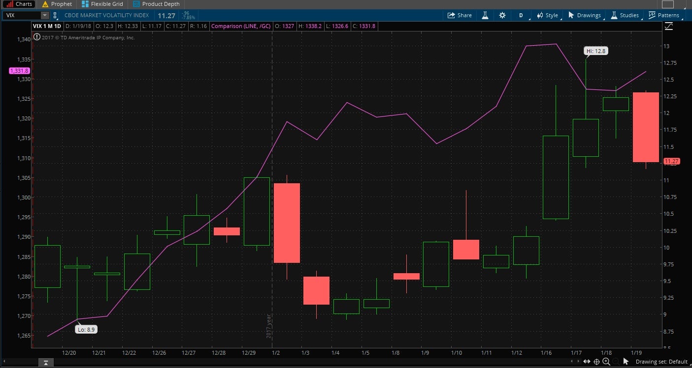Open chart settings gear icon

point(502,15)
